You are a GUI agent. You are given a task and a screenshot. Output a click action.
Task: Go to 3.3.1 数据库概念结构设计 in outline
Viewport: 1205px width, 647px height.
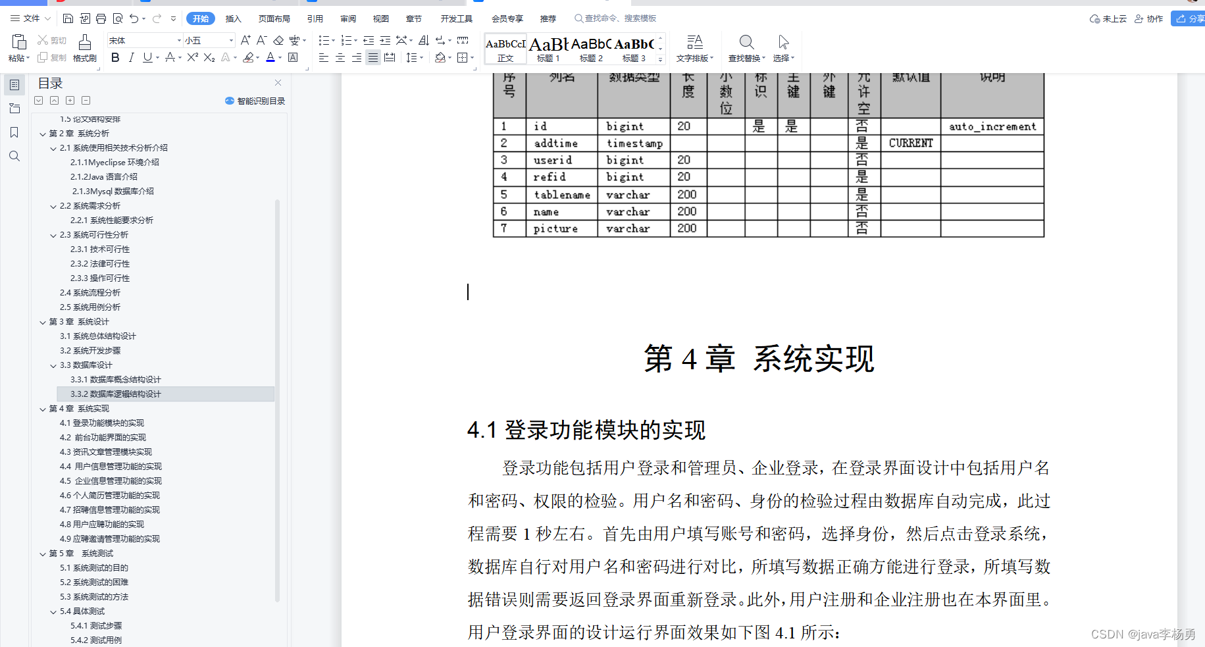pyautogui.click(x=116, y=380)
